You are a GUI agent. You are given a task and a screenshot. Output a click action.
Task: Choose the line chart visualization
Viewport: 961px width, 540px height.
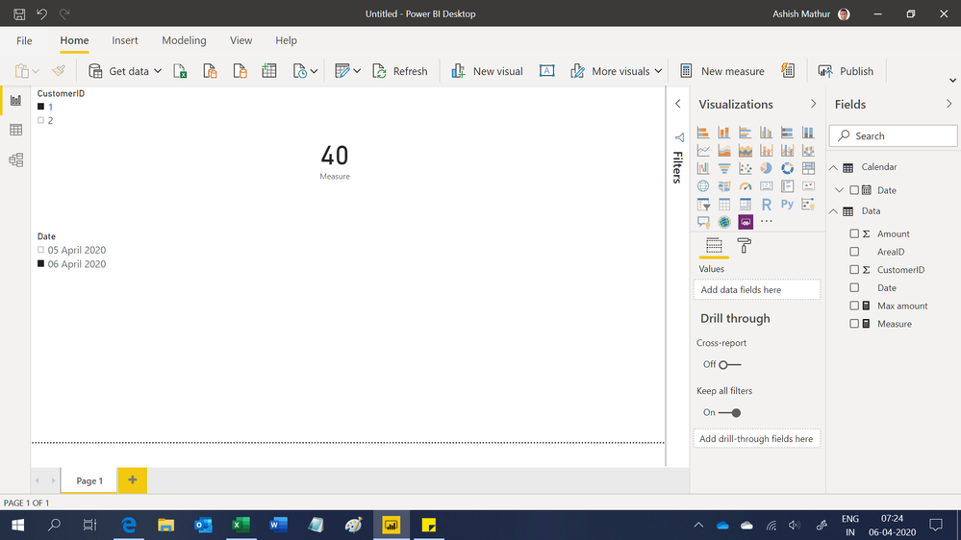703,150
